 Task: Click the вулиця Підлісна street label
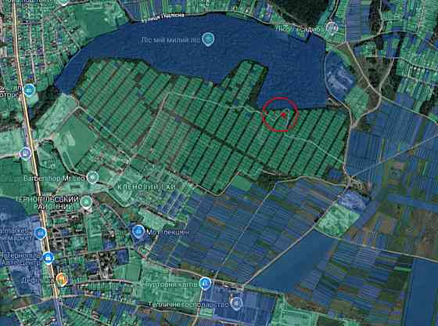(163, 17)
